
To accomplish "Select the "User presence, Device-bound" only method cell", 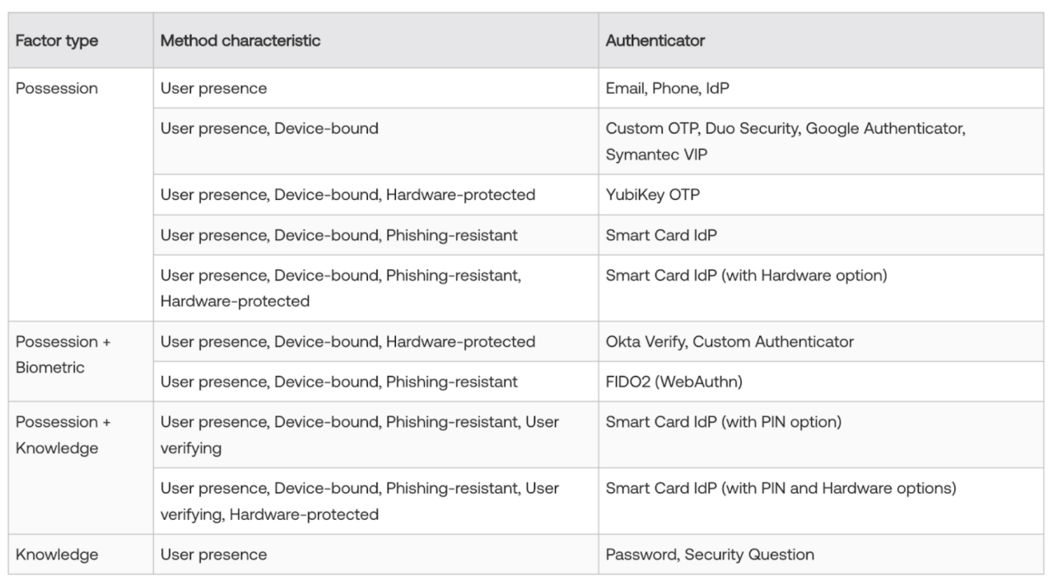I will 269,128.
